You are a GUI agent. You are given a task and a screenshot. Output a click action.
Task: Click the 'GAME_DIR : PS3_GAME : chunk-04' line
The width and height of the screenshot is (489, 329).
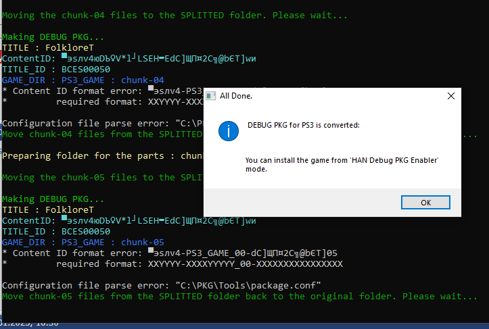coord(83,80)
